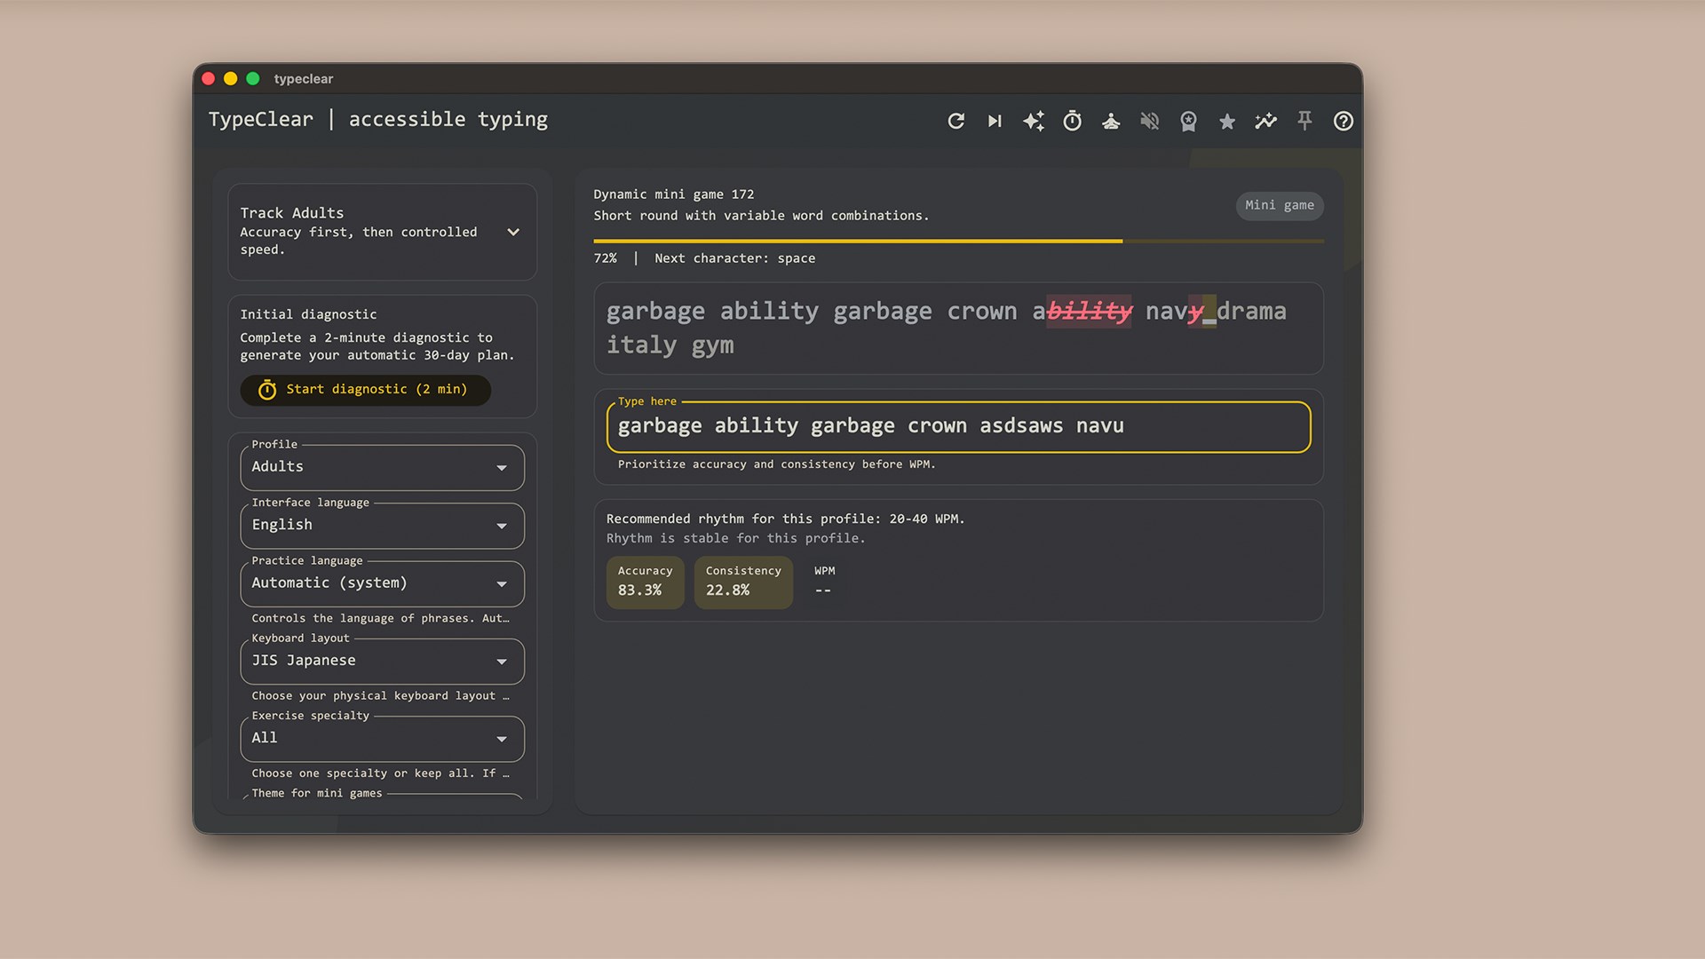Click the sparkles icon in the toolbar

(1033, 121)
